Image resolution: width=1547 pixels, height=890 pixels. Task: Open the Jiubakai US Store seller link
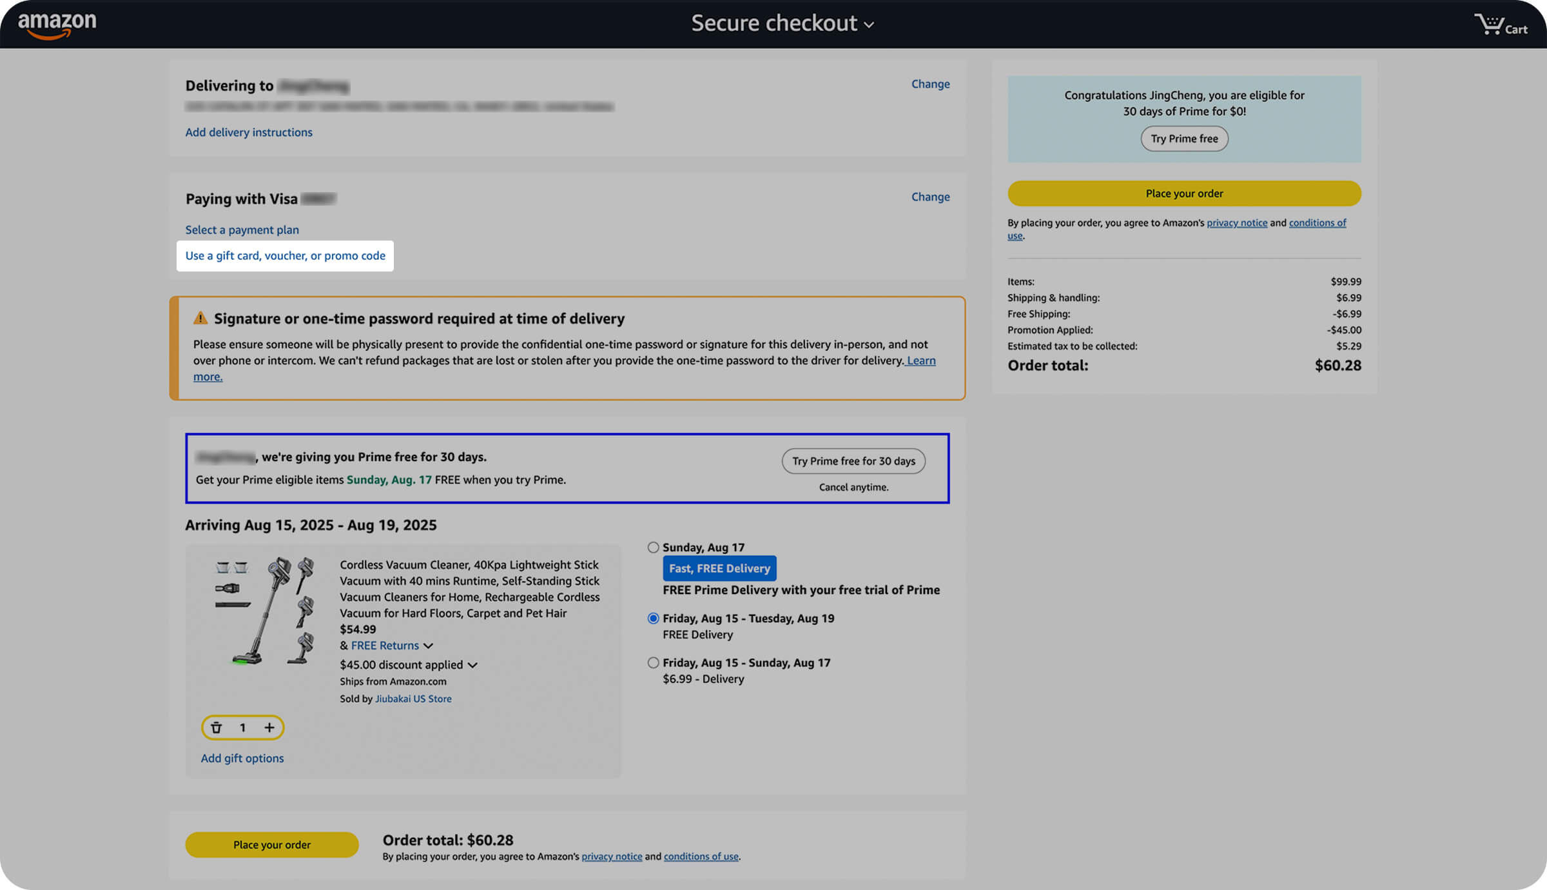pos(413,698)
